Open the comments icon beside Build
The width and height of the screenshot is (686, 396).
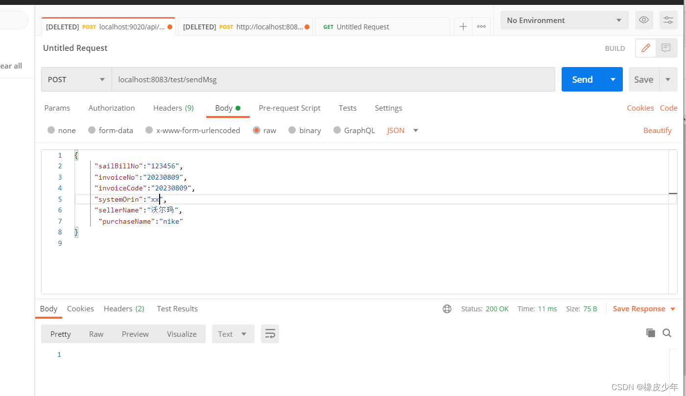pos(666,48)
